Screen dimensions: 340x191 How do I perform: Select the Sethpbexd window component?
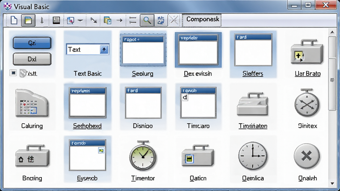[x=87, y=103]
